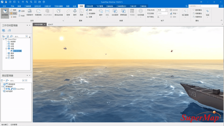This screenshot has width=224, height=126.
Task: Click the 查询坐标值 query coordinate icon
Action: pos(59,12)
